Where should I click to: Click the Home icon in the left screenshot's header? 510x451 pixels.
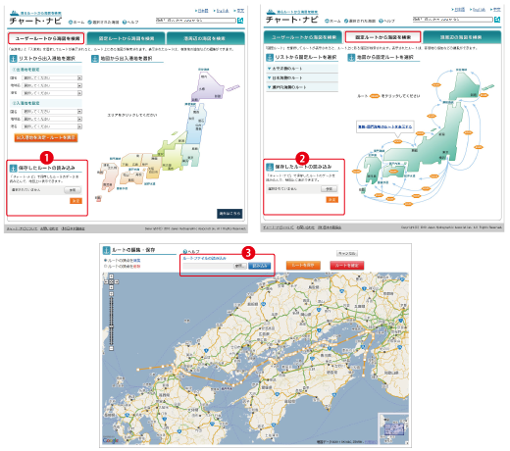(x=71, y=23)
